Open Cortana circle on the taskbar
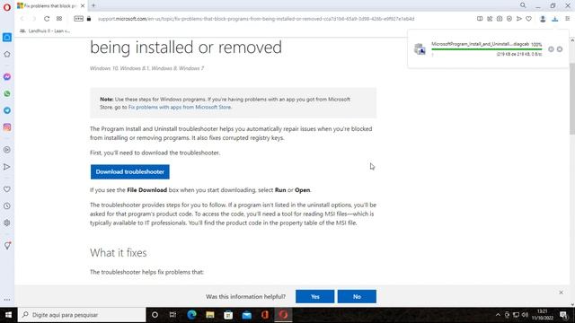The height and width of the screenshot is (323, 575). (155, 315)
